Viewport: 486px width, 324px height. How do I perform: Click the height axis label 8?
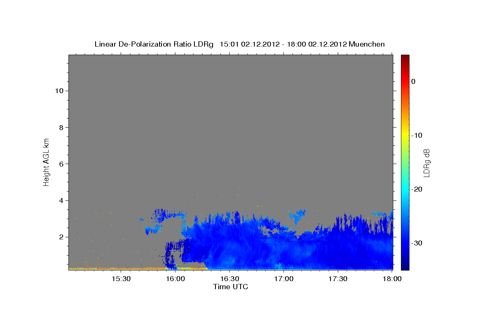click(61, 128)
